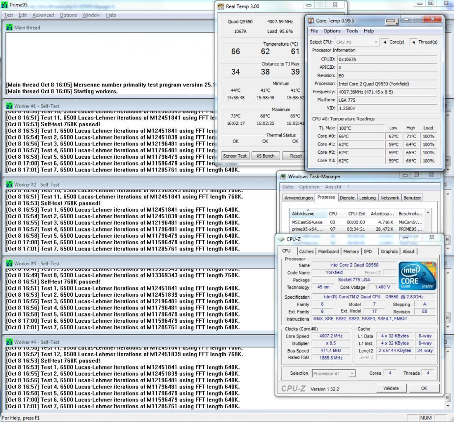Screen dimensions: 454x422
Task: Select prime95-x64 process row
Action: (357, 229)
